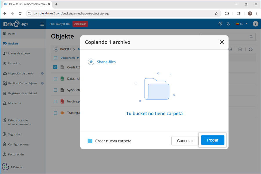This screenshot has width=261, height=174.
Task: Click the IDrive e2 logo
Action: pos(15,24)
